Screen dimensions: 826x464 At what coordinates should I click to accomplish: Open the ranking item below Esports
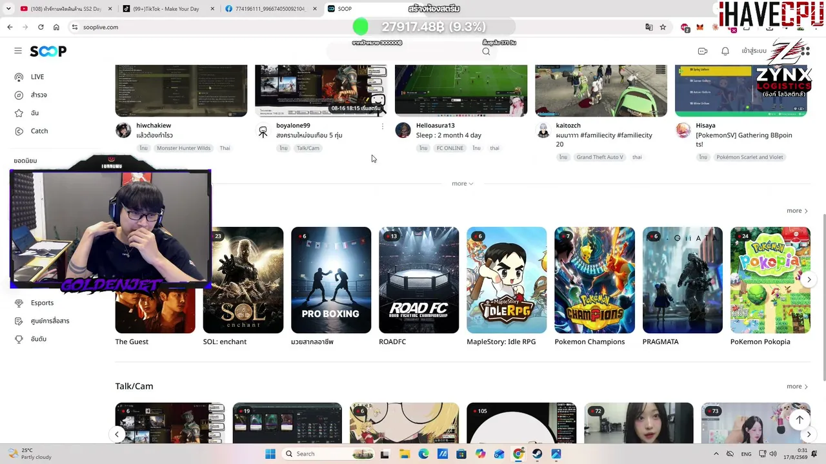[30, 339]
